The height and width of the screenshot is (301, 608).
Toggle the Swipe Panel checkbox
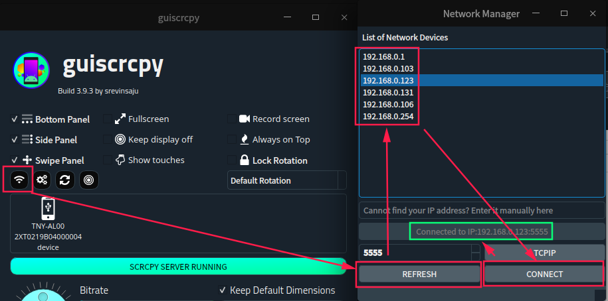point(15,160)
